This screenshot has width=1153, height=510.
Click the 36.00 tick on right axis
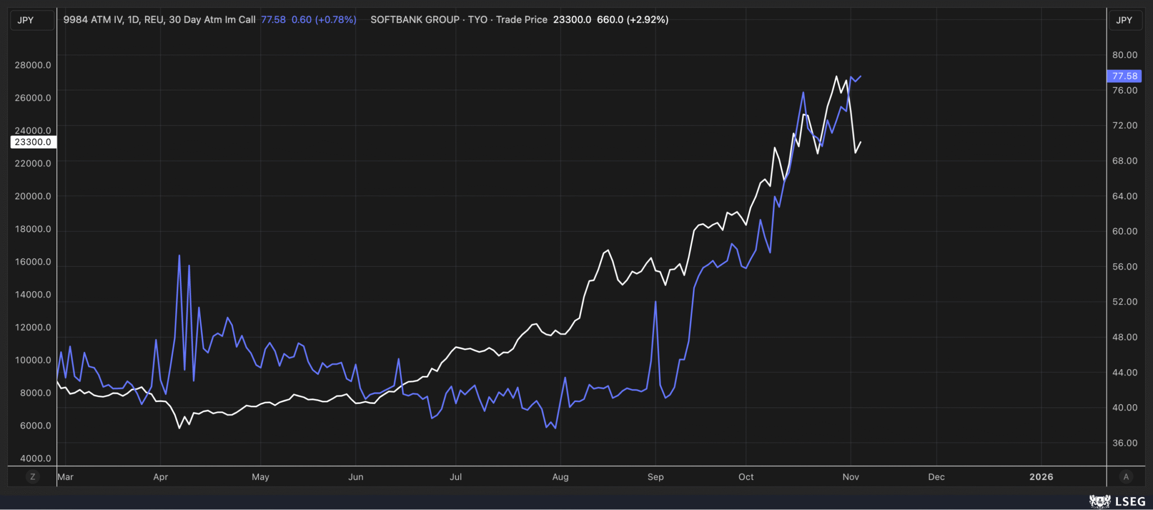point(1125,443)
